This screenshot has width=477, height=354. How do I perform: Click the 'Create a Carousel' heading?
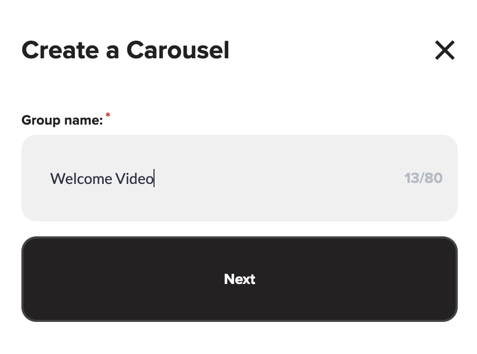pyautogui.click(x=125, y=51)
